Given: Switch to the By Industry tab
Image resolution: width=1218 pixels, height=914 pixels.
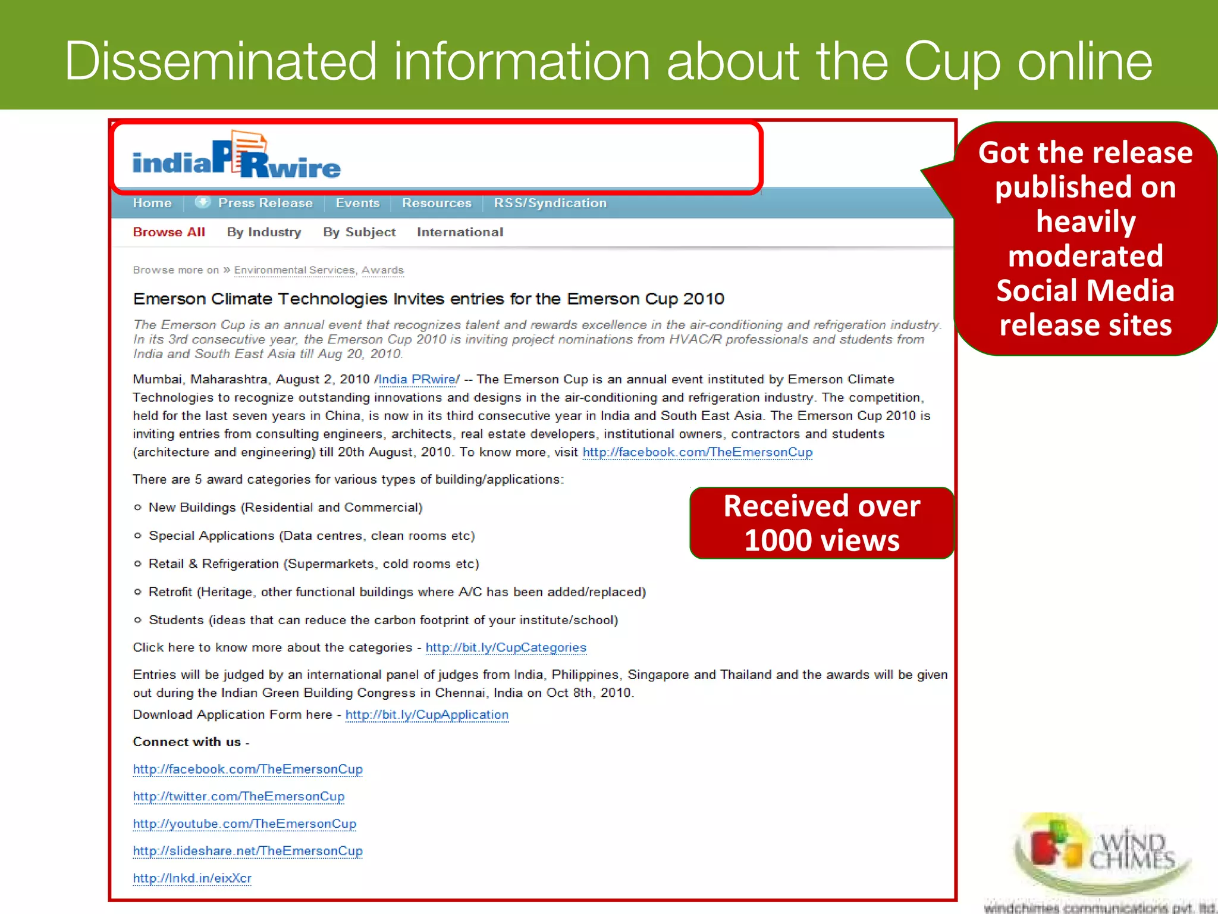Looking at the screenshot, I should pos(264,233).
